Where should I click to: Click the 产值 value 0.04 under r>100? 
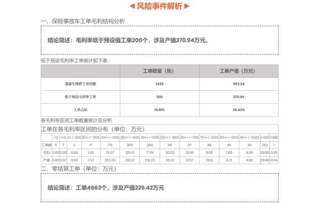274,160
